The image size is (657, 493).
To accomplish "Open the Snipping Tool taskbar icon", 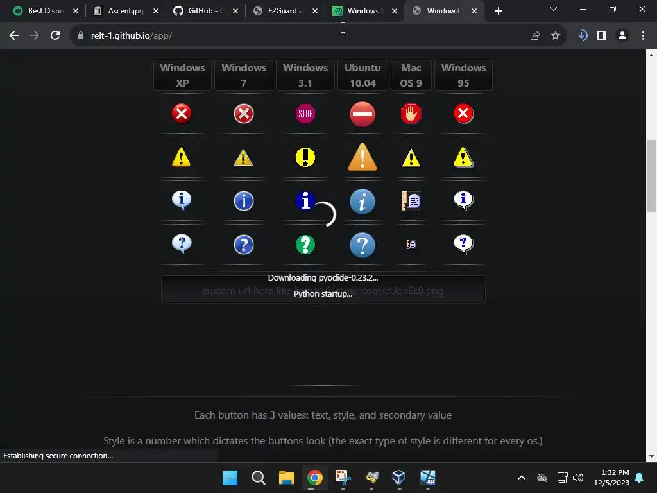I will tap(343, 478).
